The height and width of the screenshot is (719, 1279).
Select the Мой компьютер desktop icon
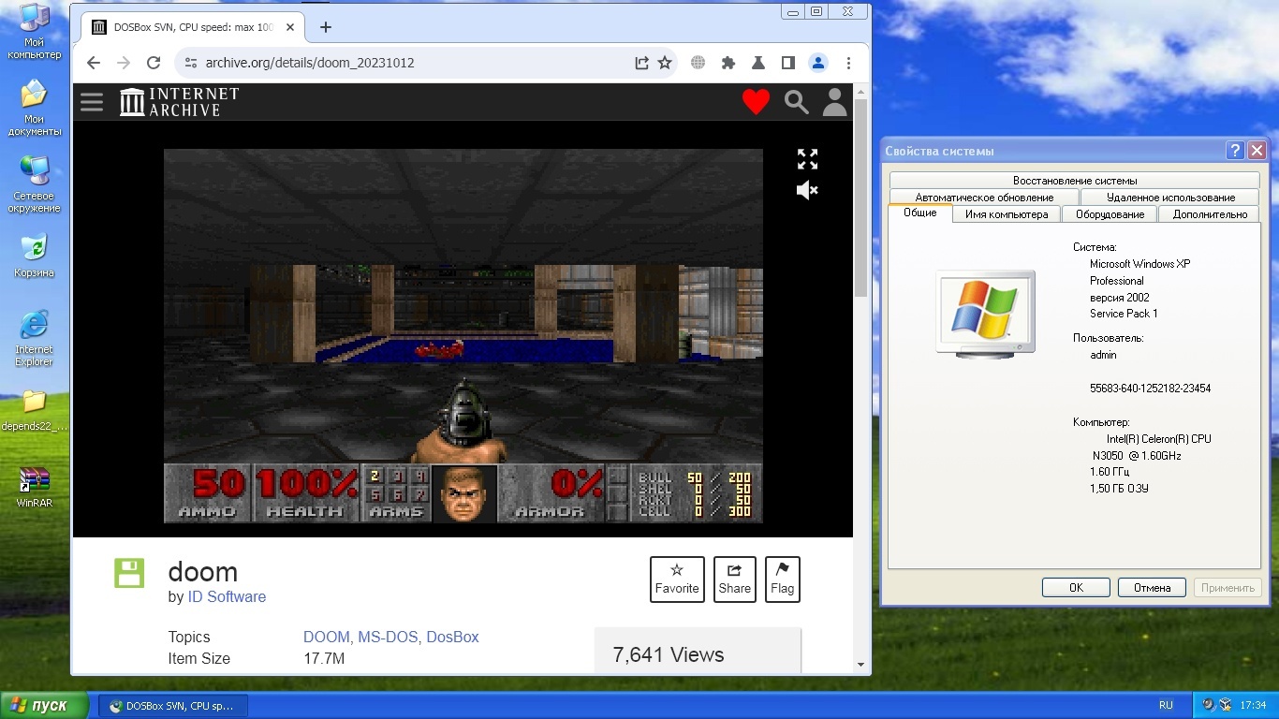pyautogui.click(x=35, y=33)
